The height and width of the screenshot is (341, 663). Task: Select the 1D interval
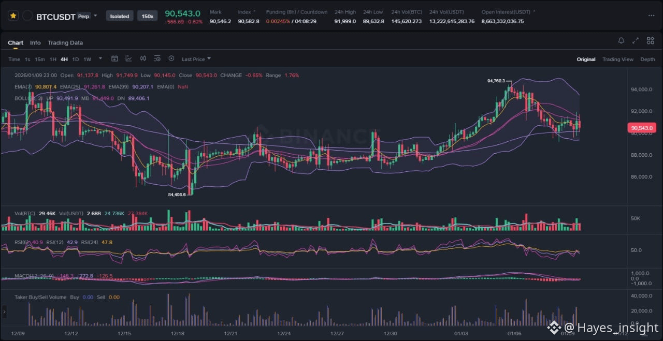[76, 60]
